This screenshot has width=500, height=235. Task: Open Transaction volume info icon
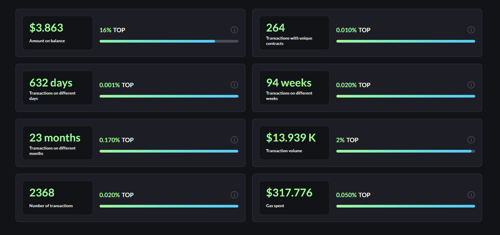[x=471, y=140]
